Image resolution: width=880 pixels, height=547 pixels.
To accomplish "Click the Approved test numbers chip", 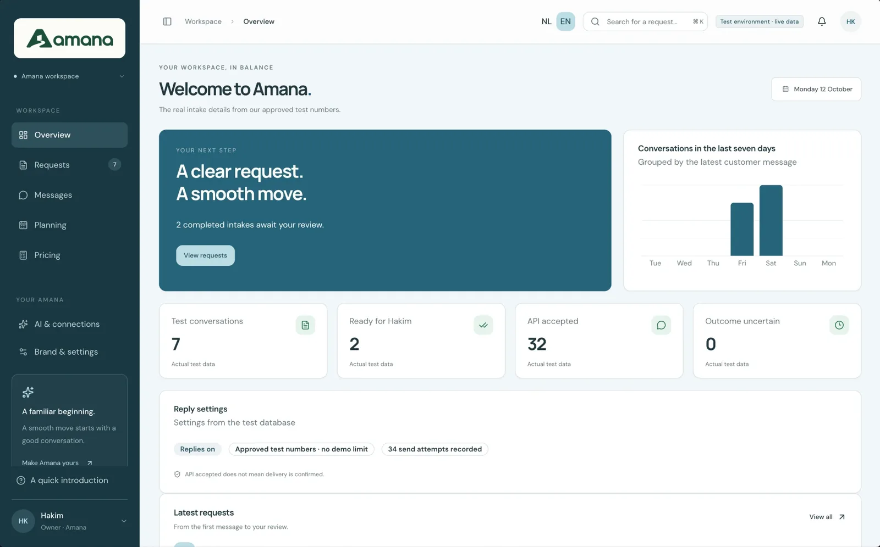I will [301, 449].
